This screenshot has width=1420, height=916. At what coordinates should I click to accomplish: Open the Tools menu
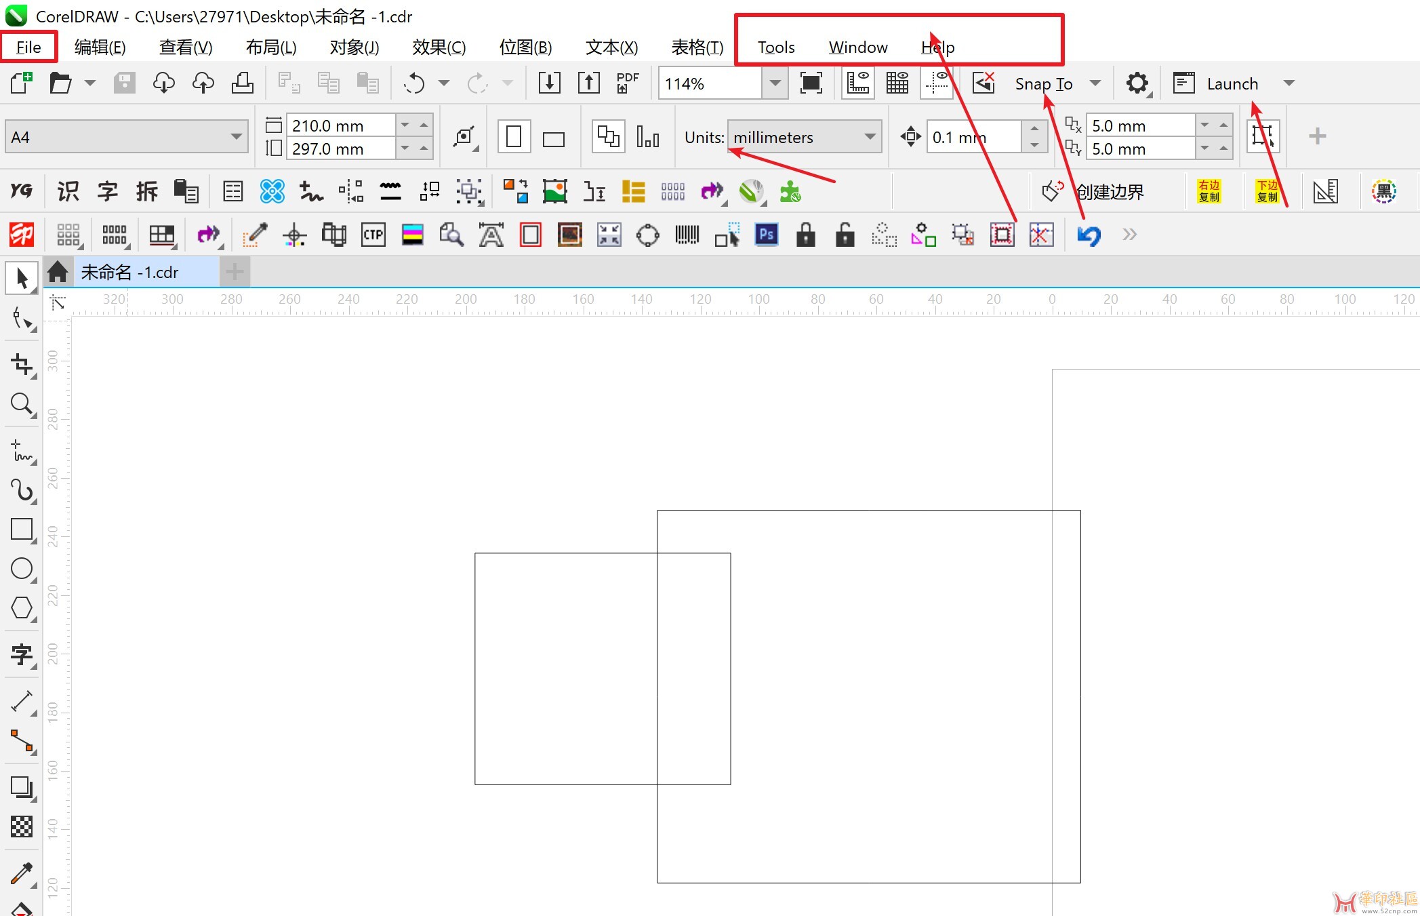click(x=776, y=47)
